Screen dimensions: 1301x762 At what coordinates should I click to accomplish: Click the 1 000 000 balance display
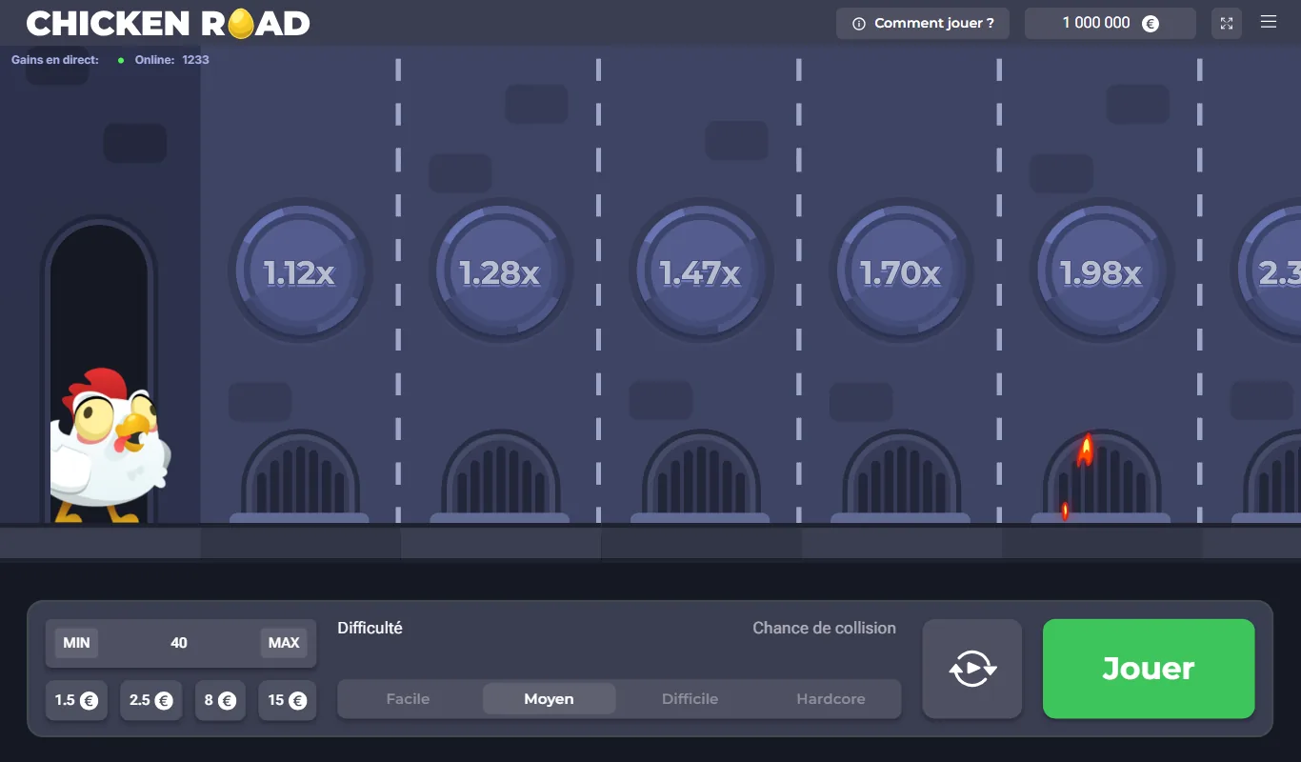[1110, 24]
